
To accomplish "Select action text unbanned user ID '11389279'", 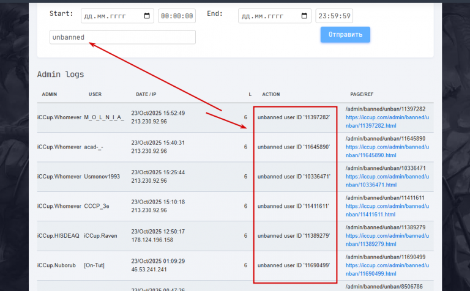I will coord(294,236).
